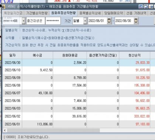Image resolution: width=155 pixels, height=140 pixels.
Task: Click the window app icon in the title bar
Action: point(3,7)
